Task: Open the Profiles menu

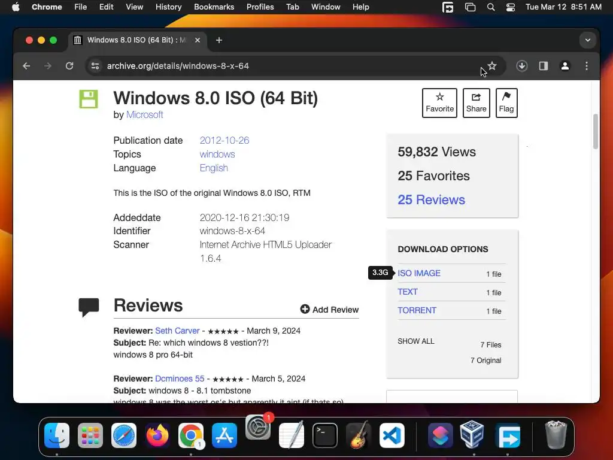Action: tap(260, 7)
